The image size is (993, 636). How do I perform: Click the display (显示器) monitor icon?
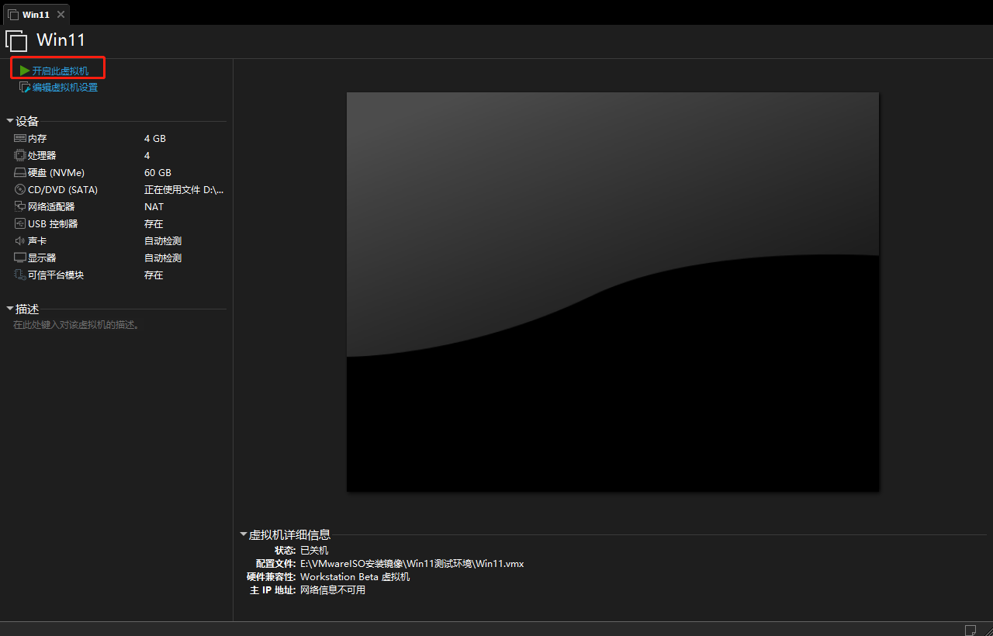pyautogui.click(x=20, y=258)
